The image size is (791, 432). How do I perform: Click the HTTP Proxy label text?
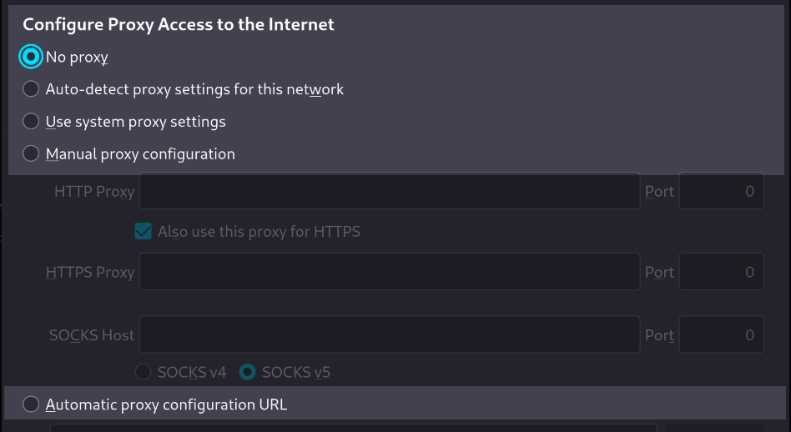pos(94,192)
